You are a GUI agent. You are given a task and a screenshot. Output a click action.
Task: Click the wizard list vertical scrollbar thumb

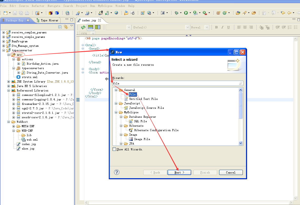pyautogui.click(x=240, y=105)
